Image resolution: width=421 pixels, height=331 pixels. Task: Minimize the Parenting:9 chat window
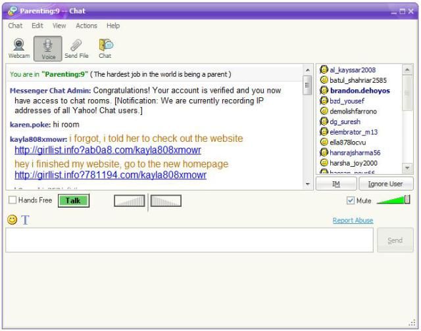coord(393,12)
